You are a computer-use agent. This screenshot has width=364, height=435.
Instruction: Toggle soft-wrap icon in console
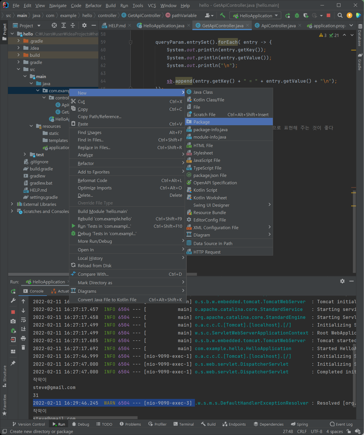point(23,320)
